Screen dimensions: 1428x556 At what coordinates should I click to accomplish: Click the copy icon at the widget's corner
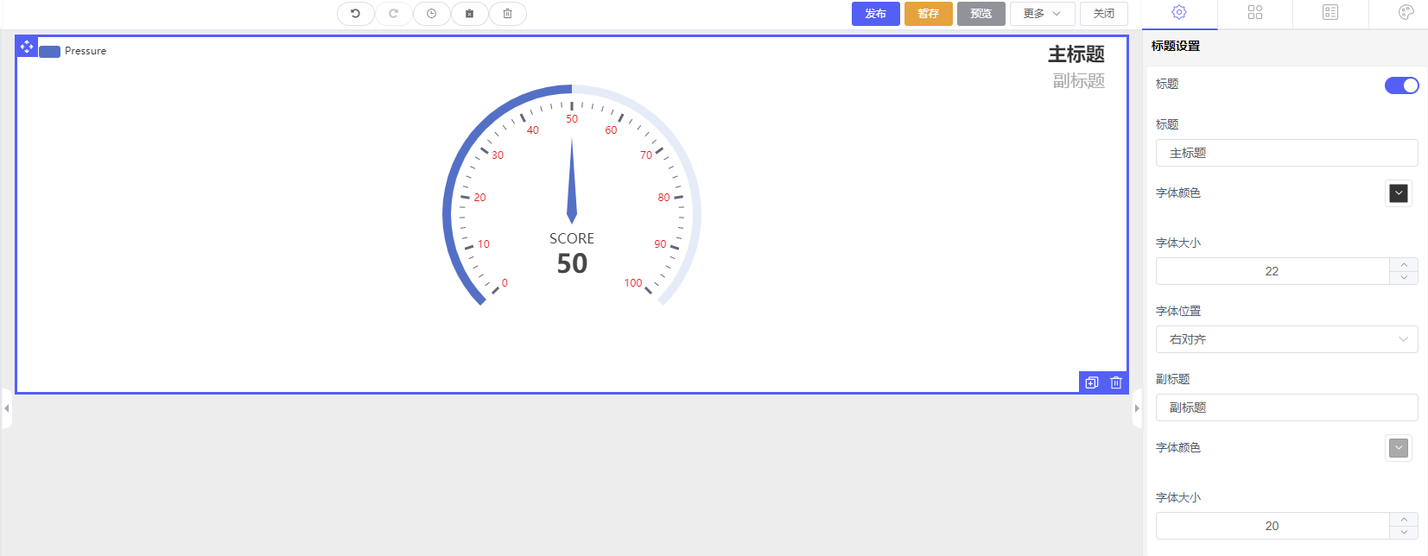click(1092, 382)
